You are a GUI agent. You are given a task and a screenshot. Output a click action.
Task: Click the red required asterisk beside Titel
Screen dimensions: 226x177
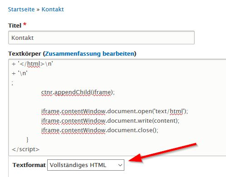[25, 24]
